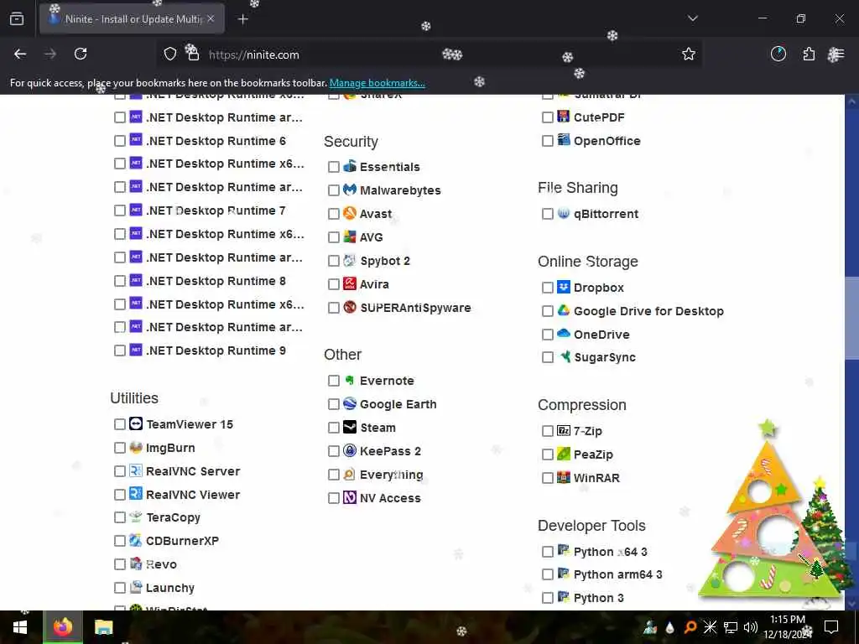
Task: Click the Malwarebytes app icon
Action: coord(350,190)
